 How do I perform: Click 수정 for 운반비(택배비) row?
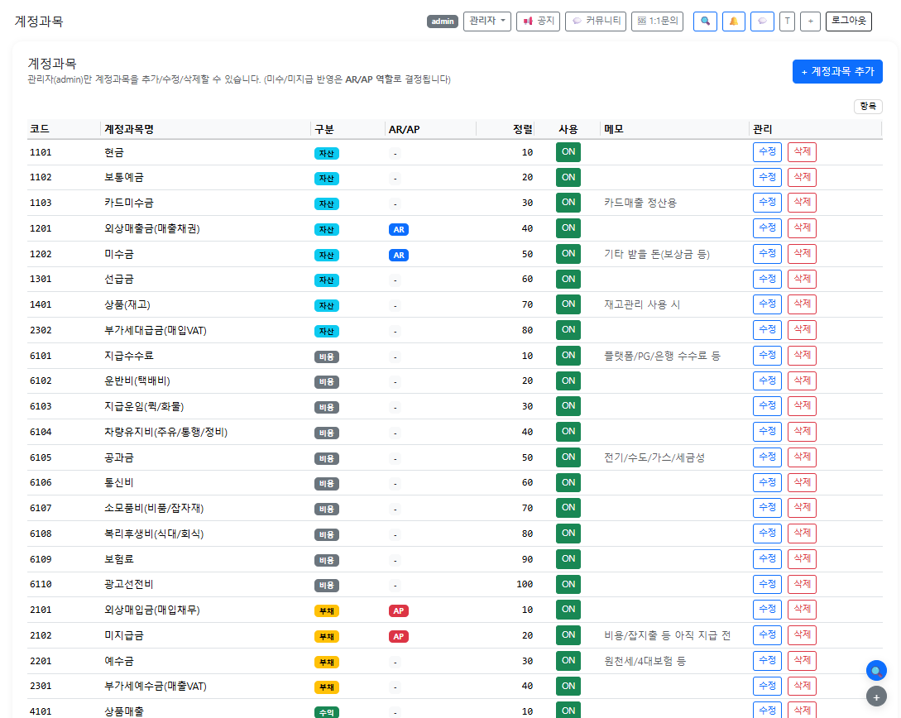(767, 381)
